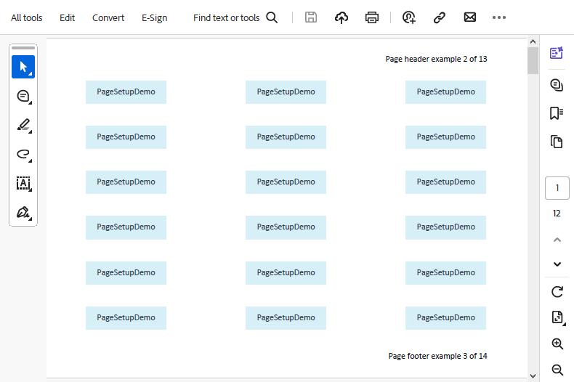This screenshot has height=382, width=574.
Task: Click the E-Sign button
Action: point(154,17)
